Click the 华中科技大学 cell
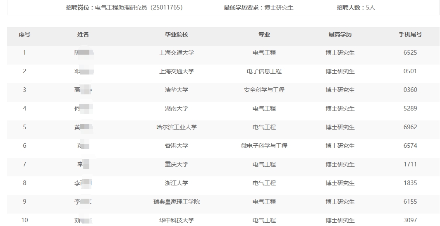 [177, 220]
